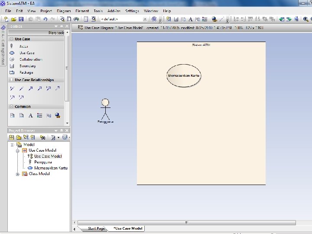
Task: Select the Pengguna actor in project tree
Action: pos(43,162)
